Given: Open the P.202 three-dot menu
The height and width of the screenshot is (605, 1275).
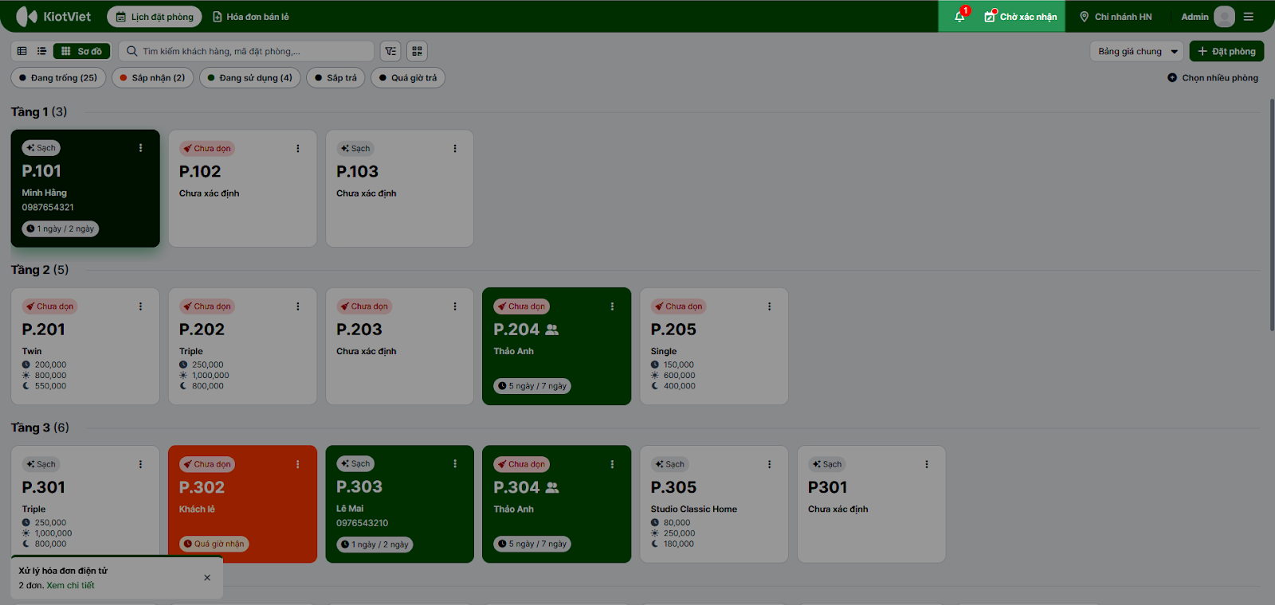Looking at the screenshot, I should (298, 306).
